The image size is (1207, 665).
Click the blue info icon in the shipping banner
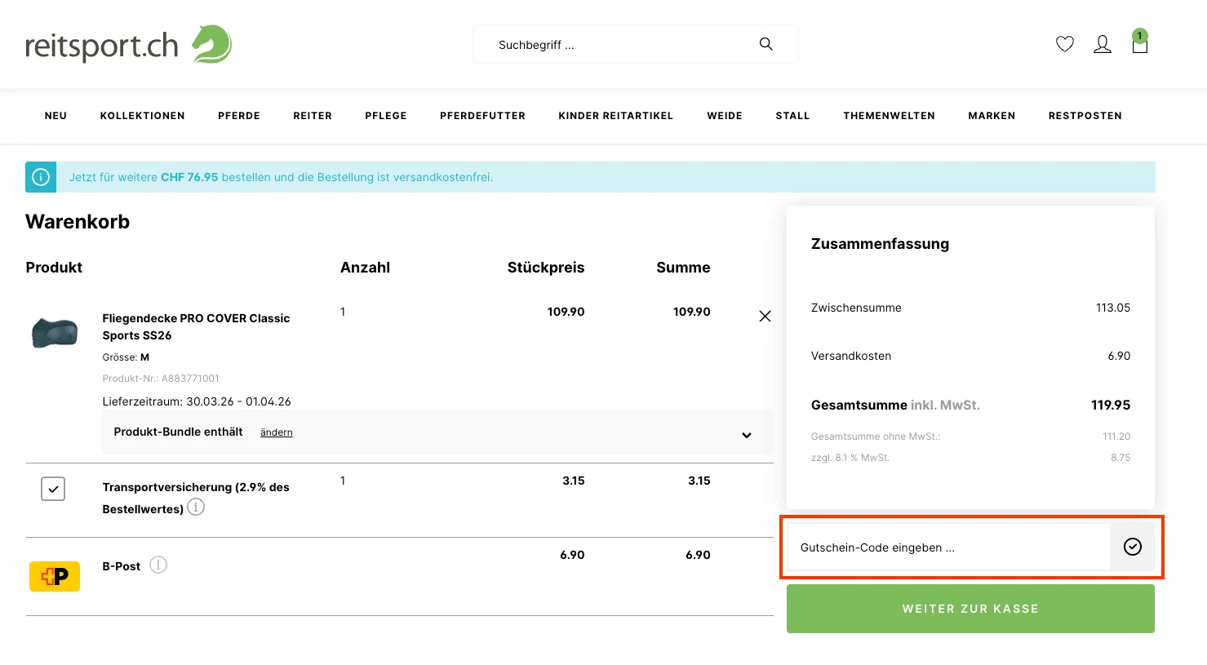[40, 176]
